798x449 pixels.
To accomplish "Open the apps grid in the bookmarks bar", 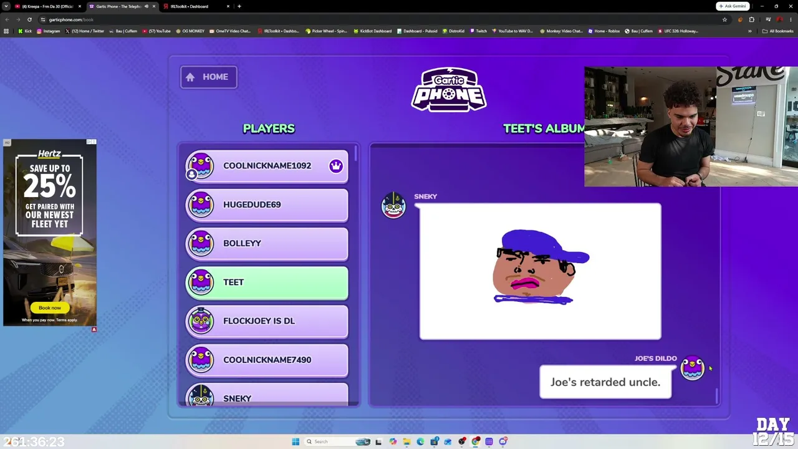I will click(6, 31).
